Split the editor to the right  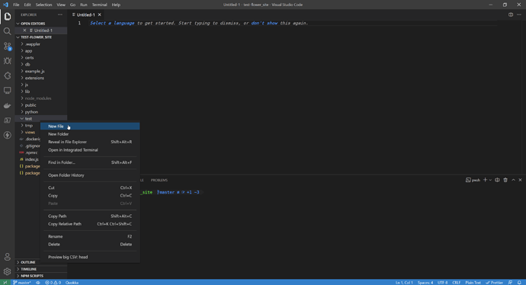510,14
